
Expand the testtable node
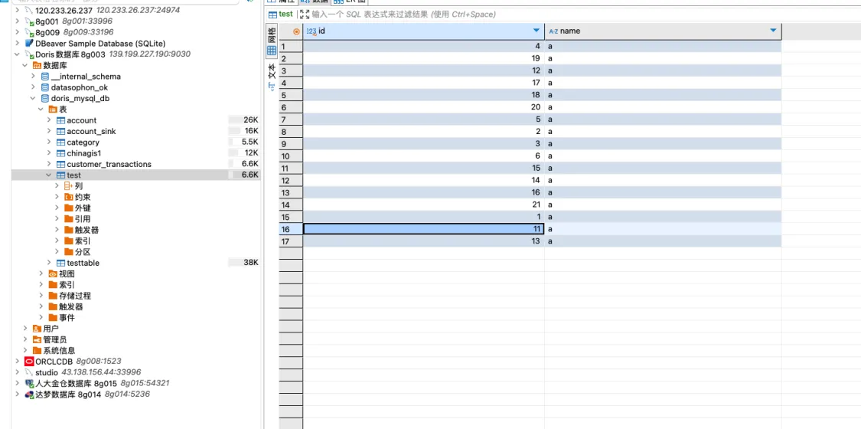[x=49, y=263]
